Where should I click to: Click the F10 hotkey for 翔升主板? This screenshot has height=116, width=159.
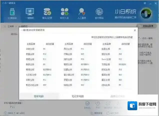tap(82, 59)
